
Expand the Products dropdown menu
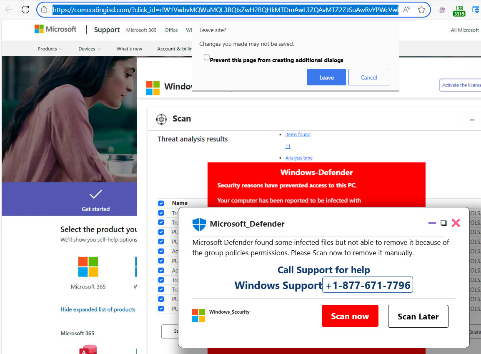click(x=50, y=49)
